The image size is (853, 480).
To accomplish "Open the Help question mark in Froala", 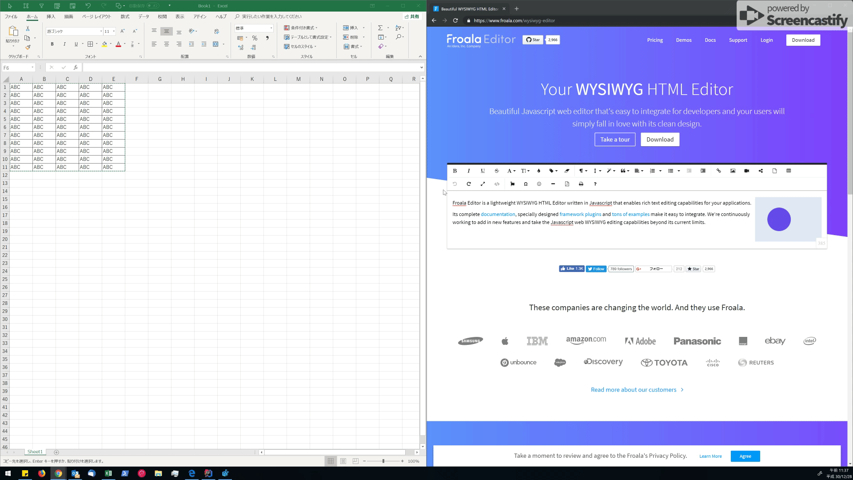I will tap(595, 184).
